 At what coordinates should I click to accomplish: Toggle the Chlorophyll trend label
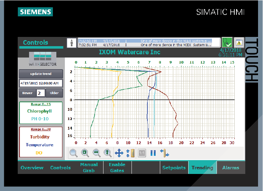point(39,111)
